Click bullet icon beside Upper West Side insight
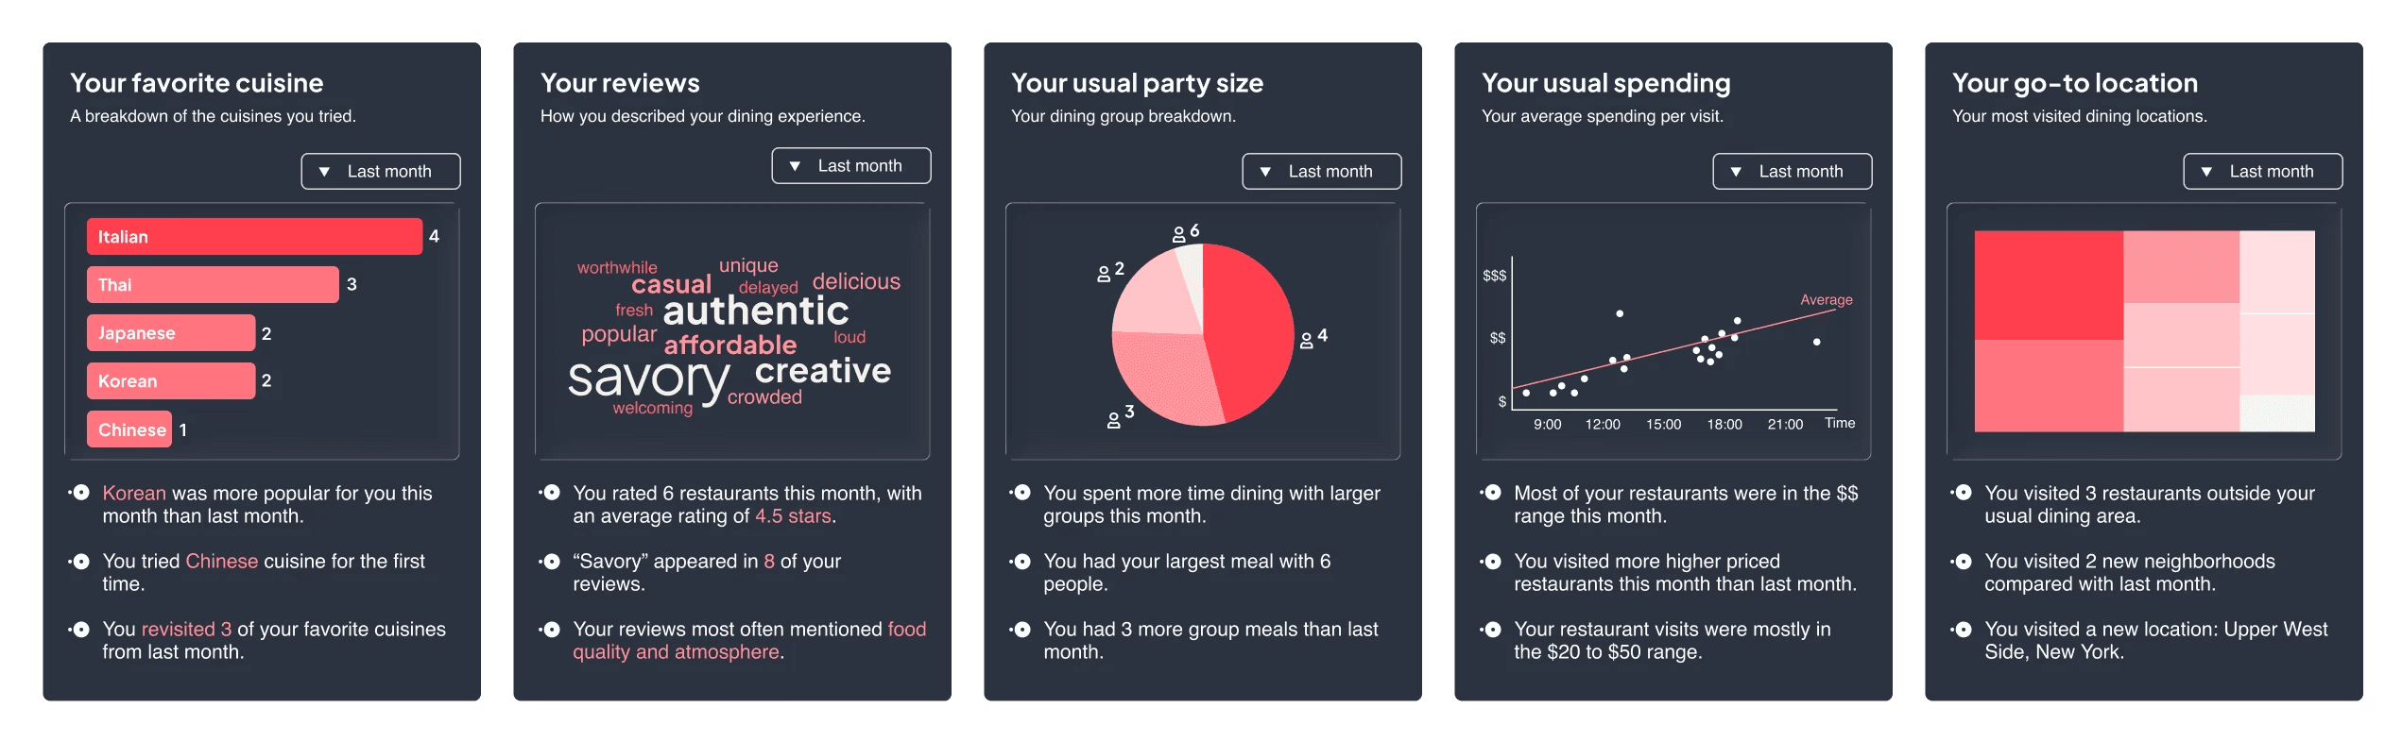The image size is (2402, 741). coord(1963,629)
